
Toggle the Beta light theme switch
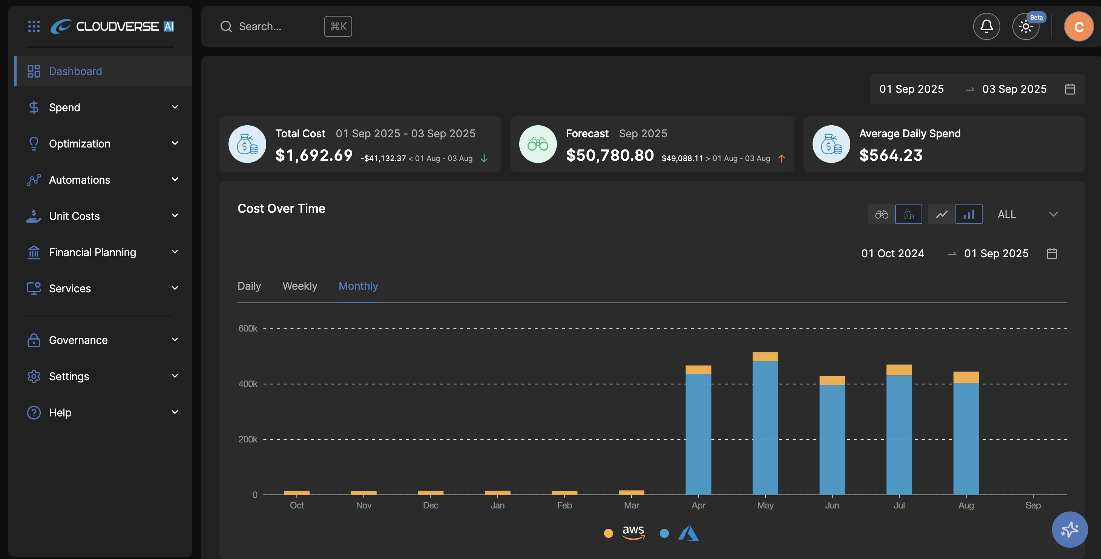point(1025,26)
